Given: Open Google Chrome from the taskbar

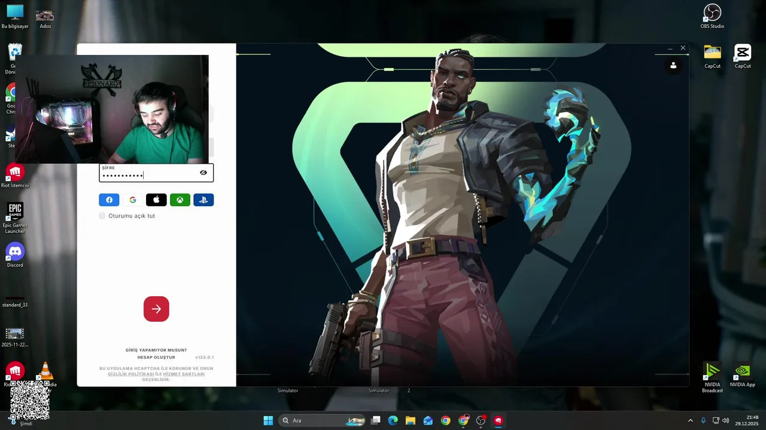Looking at the screenshot, I should (446, 420).
